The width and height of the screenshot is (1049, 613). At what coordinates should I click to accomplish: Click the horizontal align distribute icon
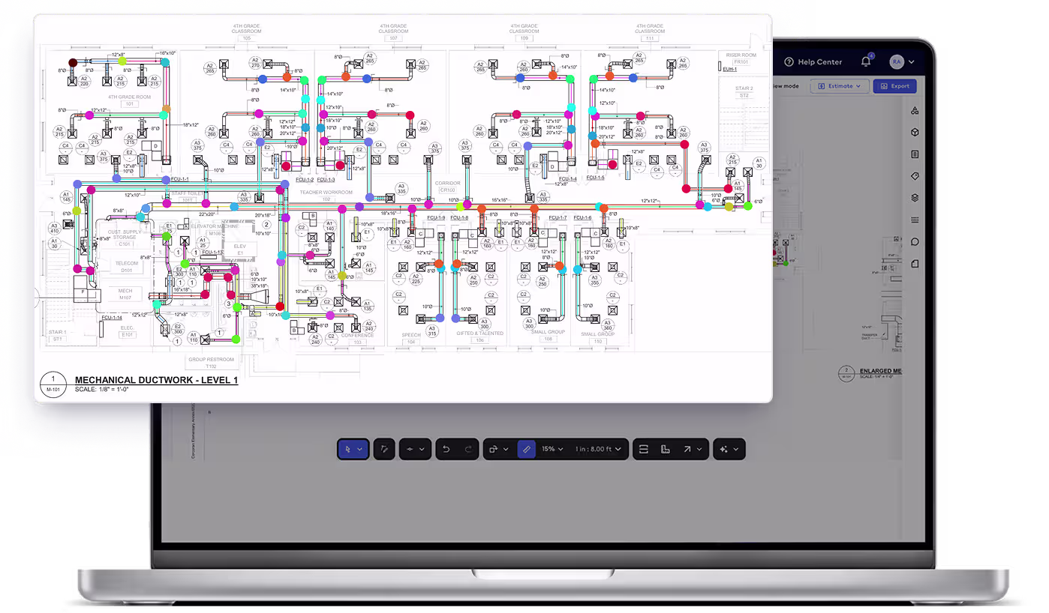tap(643, 449)
